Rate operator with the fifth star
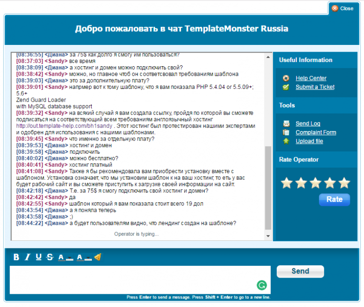Screen dimensions: 364x307 pyautogui.click(x=344, y=183)
